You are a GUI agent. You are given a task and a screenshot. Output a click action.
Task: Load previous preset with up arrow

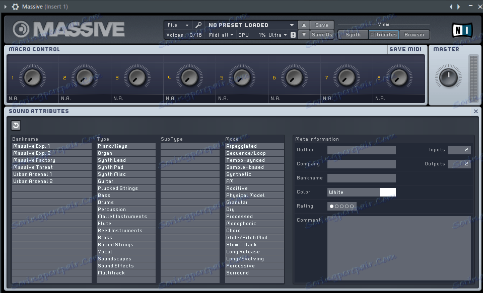click(304, 25)
